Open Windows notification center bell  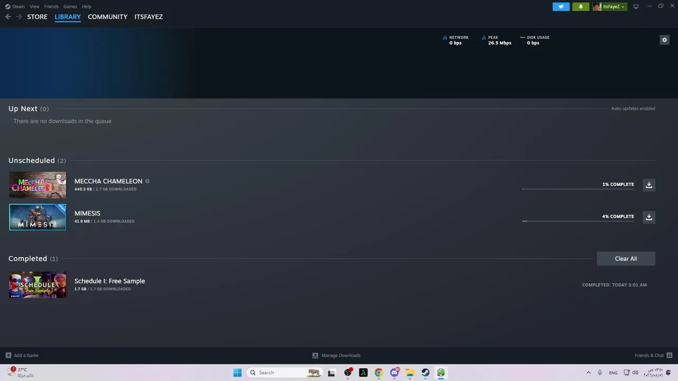click(x=668, y=373)
